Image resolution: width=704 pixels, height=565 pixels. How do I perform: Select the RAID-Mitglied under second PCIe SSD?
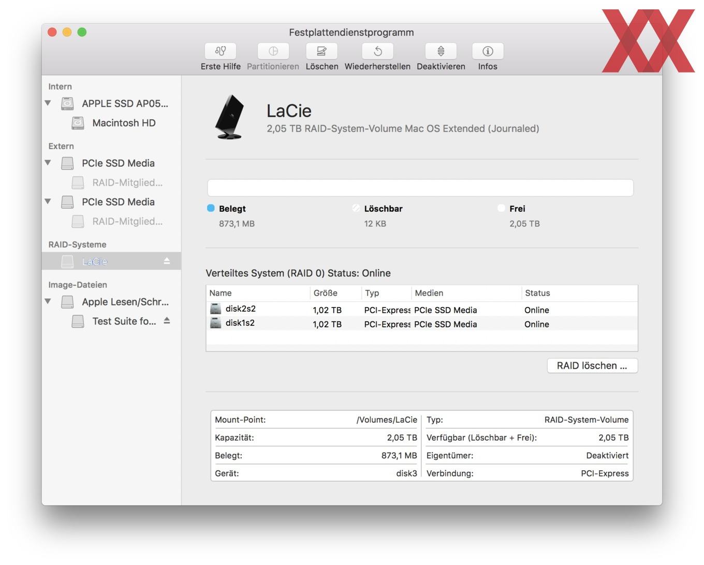click(127, 221)
